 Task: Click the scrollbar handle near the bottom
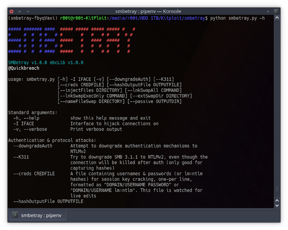(x=277, y=189)
